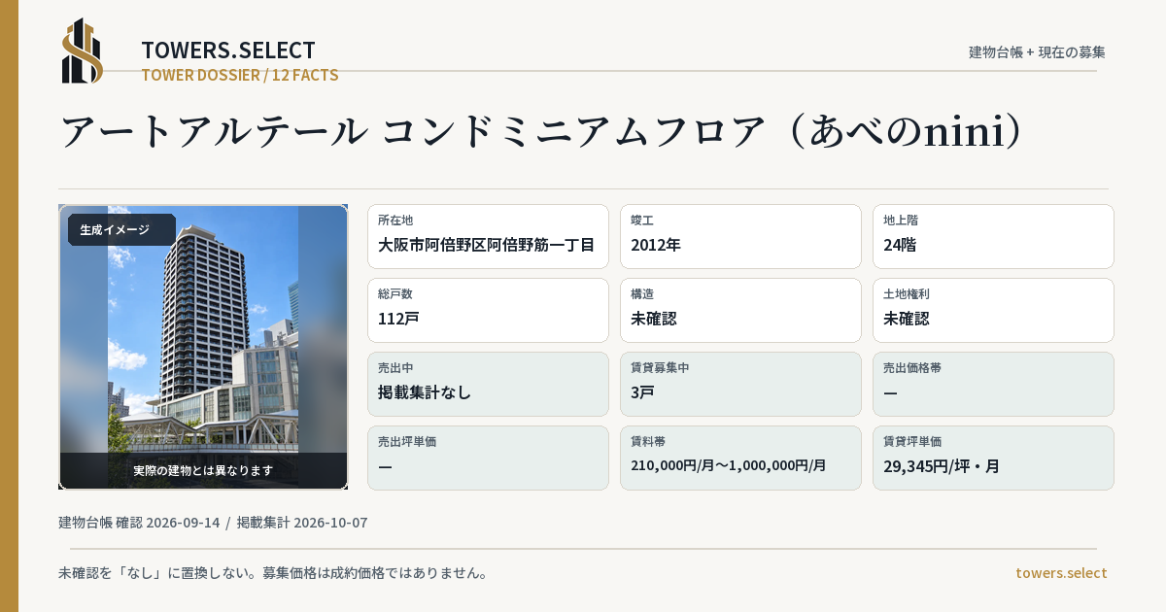Click the 地上階 24階 card

(993, 236)
